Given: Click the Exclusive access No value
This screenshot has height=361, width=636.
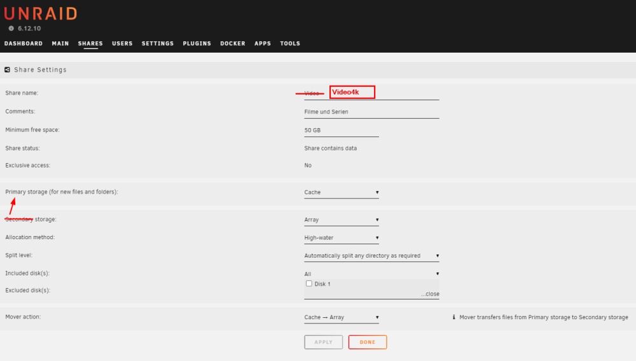Looking at the screenshot, I should [x=308, y=165].
